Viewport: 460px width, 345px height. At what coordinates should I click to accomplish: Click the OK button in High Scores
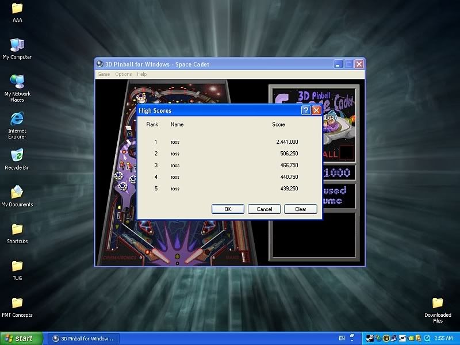[x=228, y=209]
